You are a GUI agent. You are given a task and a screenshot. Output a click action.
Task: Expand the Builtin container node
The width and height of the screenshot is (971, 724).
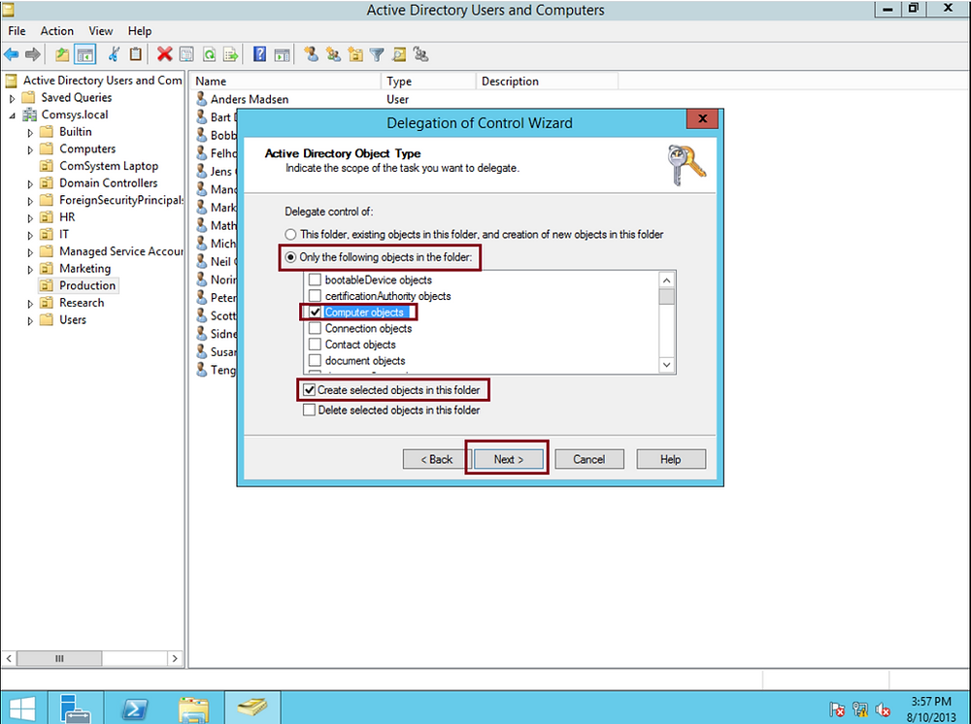pyautogui.click(x=30, y=132)
